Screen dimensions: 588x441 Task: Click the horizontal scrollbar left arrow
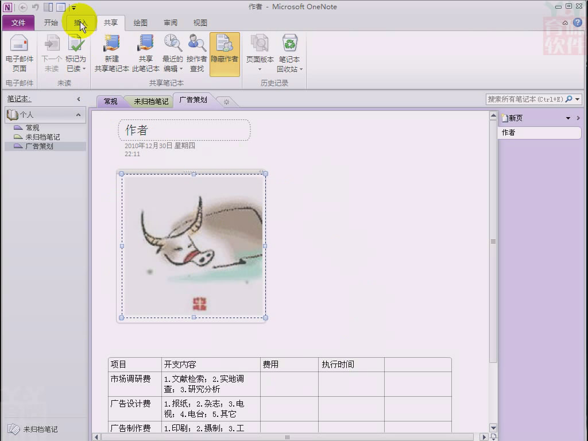pos(96,437)
